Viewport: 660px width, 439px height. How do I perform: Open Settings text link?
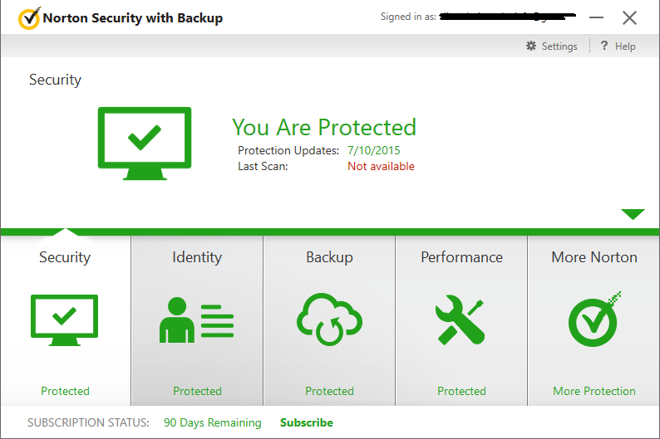[x=559, y=46]
